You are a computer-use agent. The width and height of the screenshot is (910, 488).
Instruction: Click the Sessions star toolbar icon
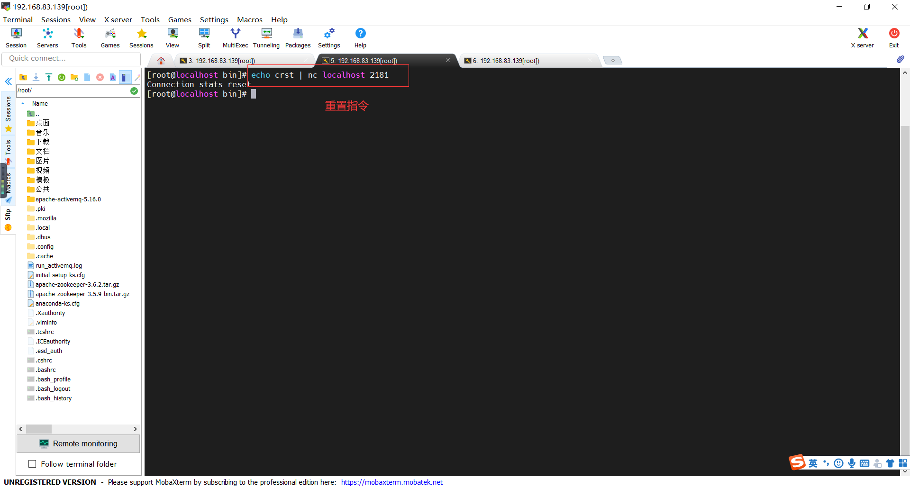click(141, 38)
